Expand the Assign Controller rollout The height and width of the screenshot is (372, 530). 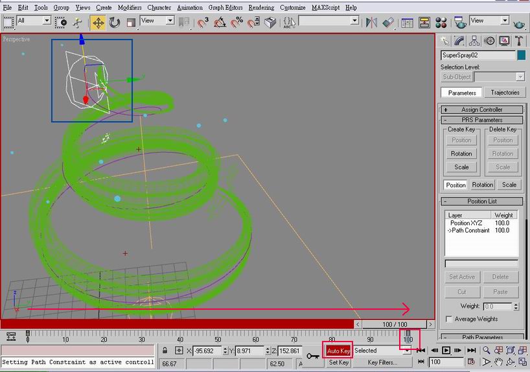pyautogui.click(x=482, y=110)
